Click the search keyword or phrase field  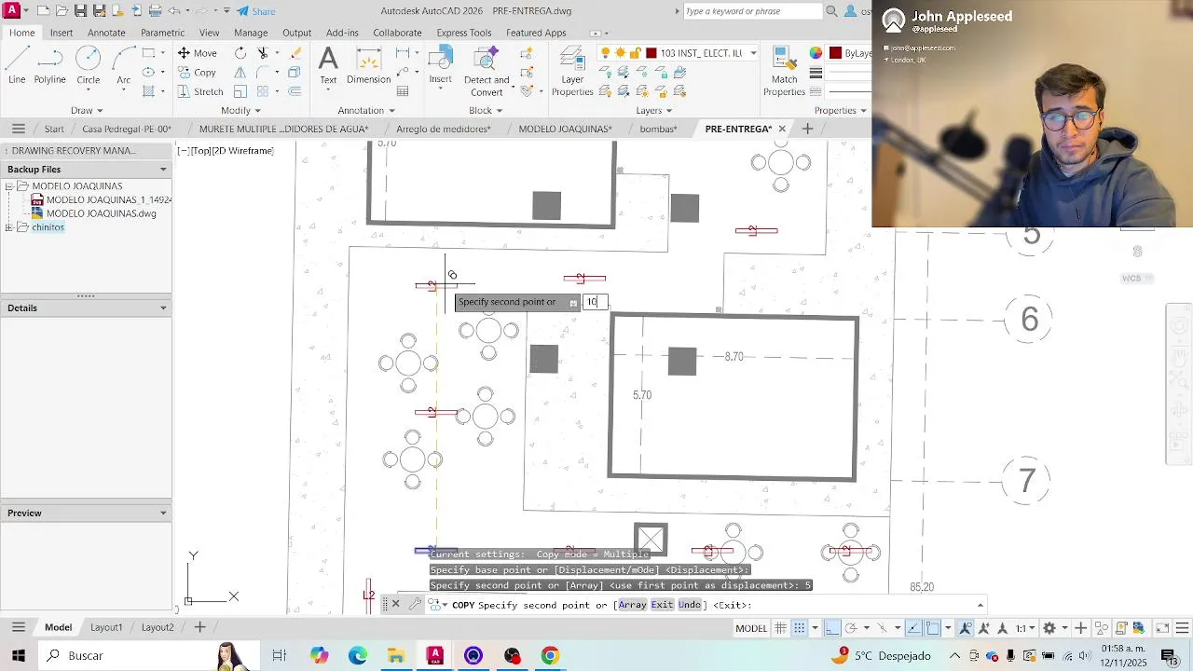[753, 11]
